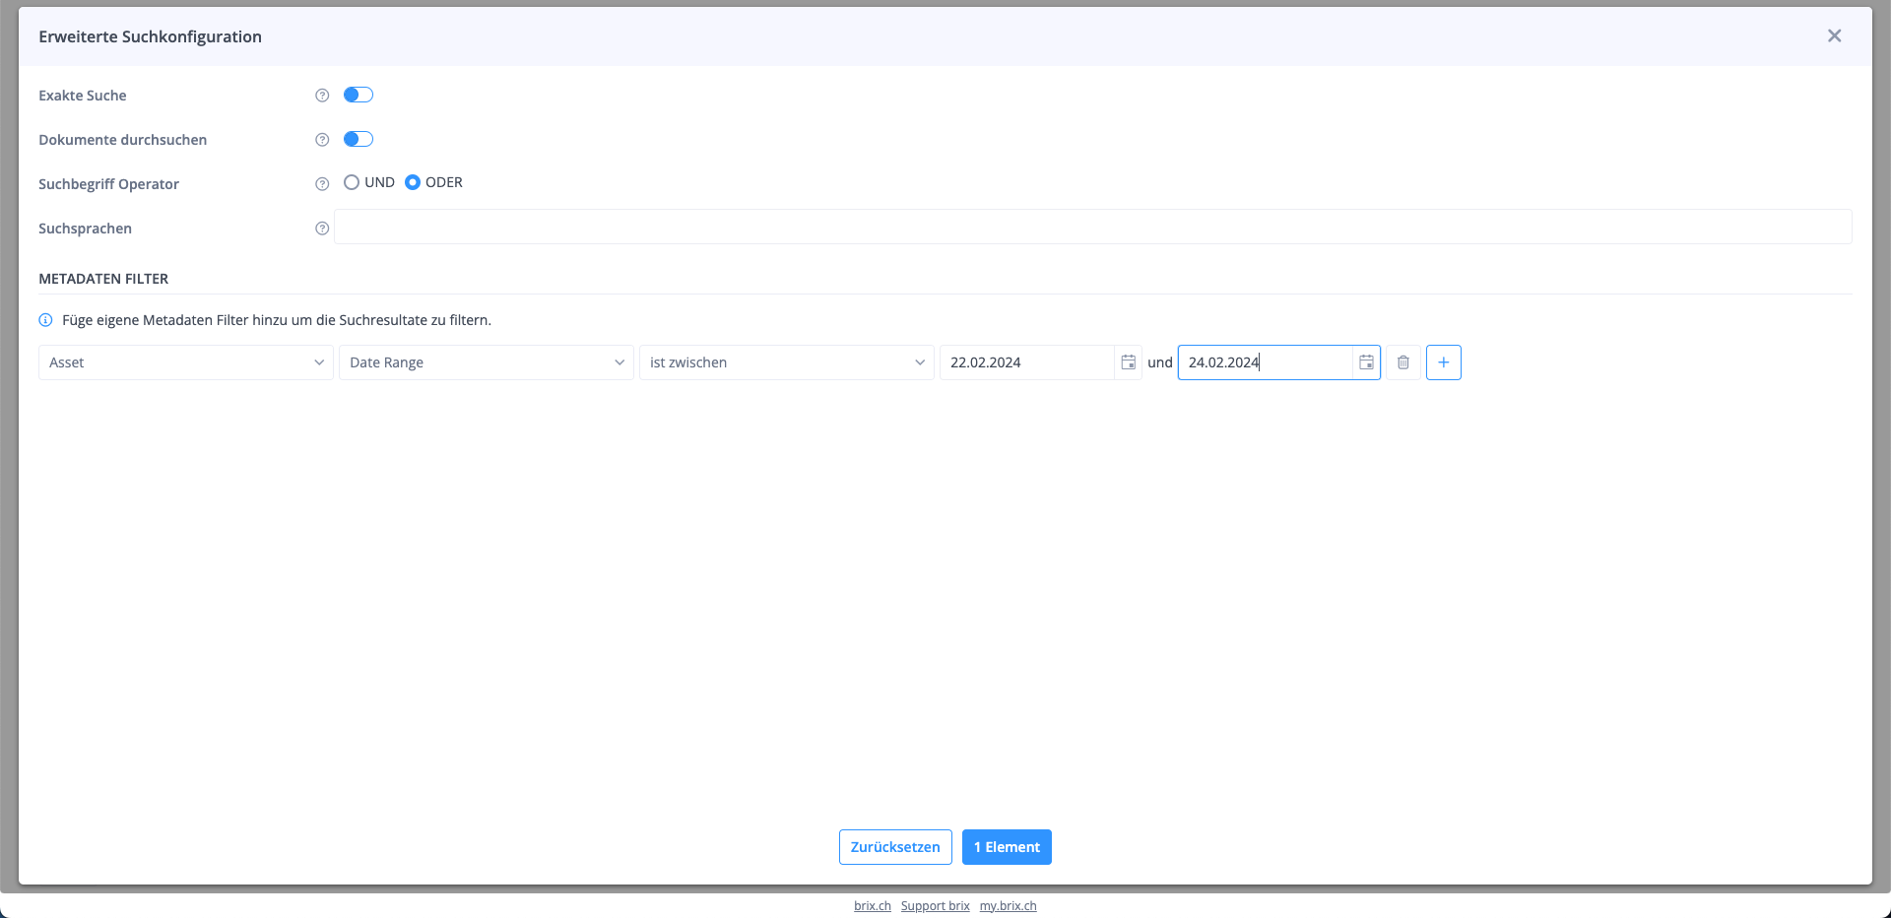1891x918 pixels.
Task: Toggle the Dokumente durchsuchen switch
Action: click(359, 139)
